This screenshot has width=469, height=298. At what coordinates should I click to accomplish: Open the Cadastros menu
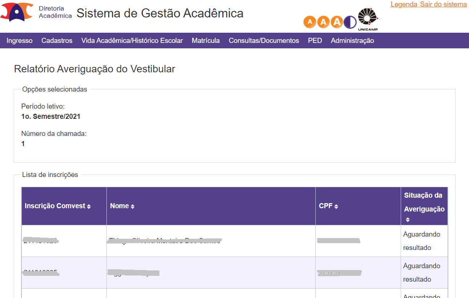click(x=57, y=41)
